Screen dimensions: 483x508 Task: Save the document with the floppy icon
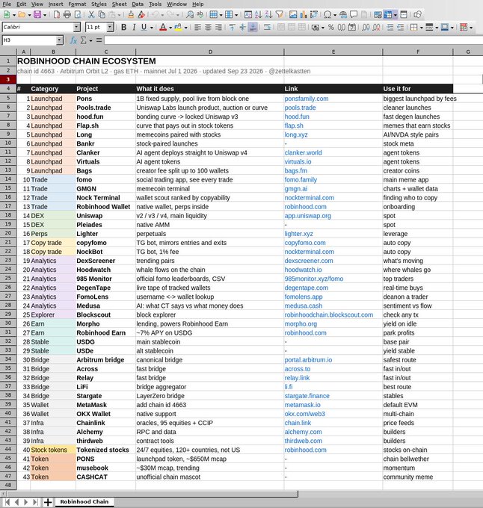pos(37,15)
